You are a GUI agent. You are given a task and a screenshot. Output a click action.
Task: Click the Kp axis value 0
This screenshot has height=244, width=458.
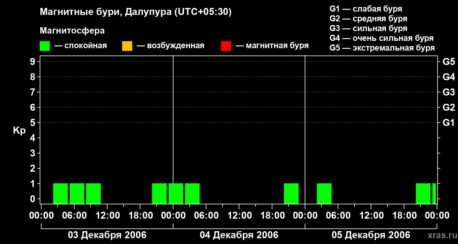tap(33, 199)
